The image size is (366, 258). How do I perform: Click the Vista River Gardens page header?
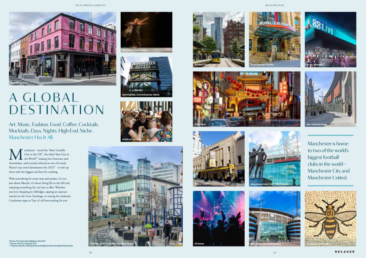click(90, 5)
